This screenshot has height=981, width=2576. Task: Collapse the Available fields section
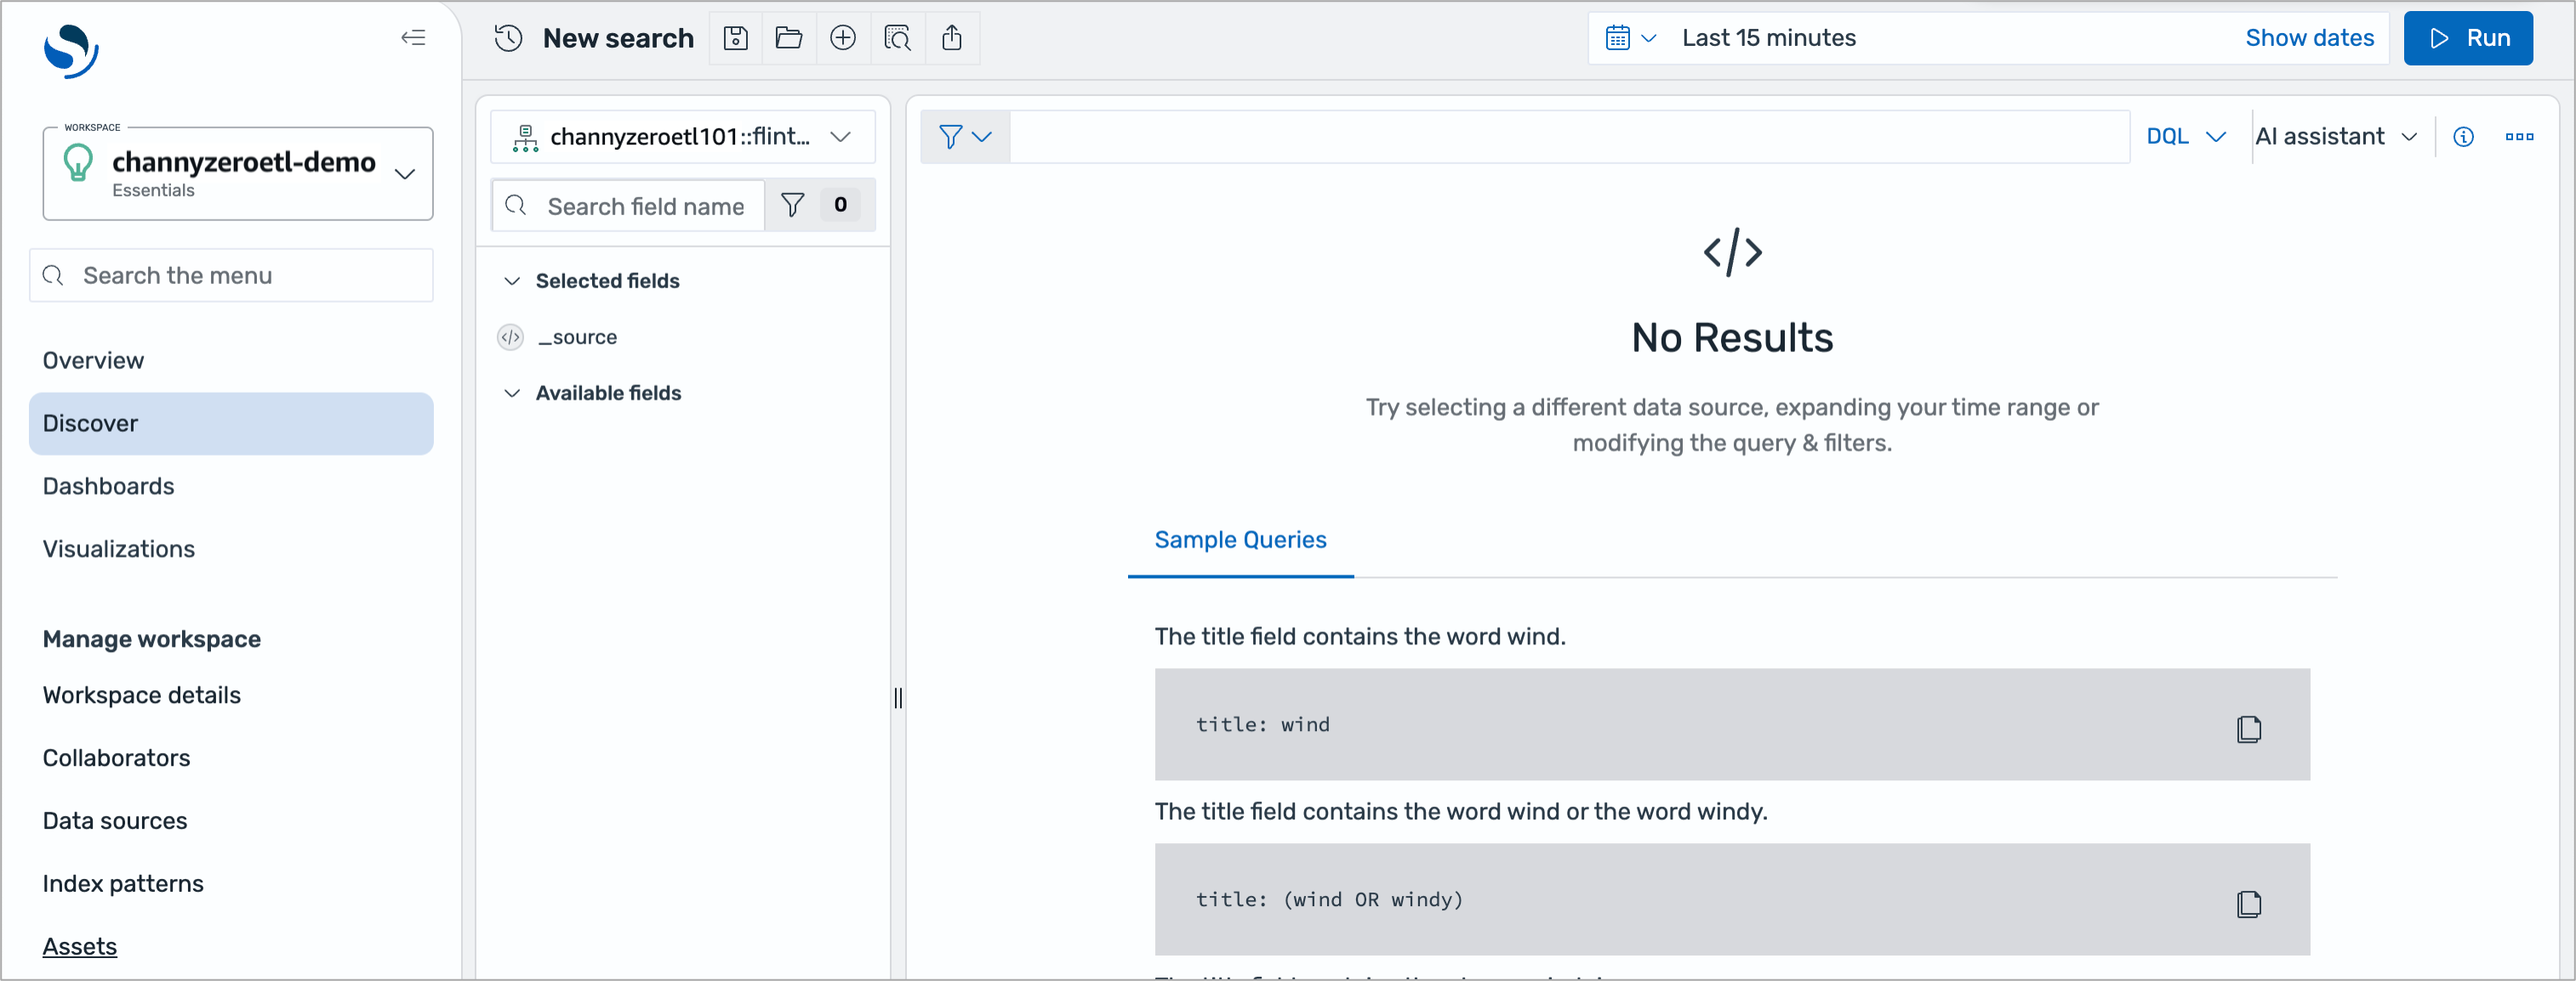(512, 393)
